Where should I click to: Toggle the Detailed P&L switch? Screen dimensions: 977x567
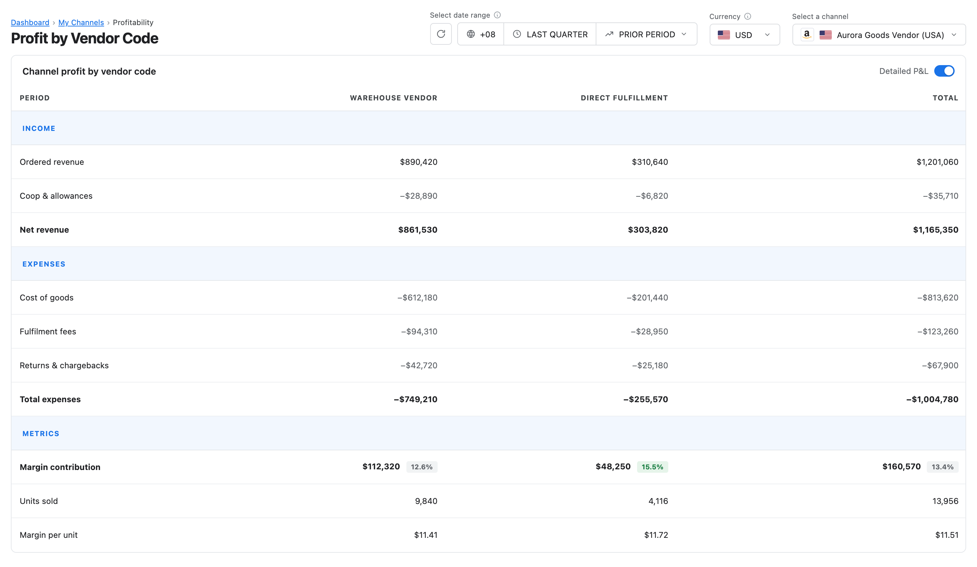tap(944, 71)
